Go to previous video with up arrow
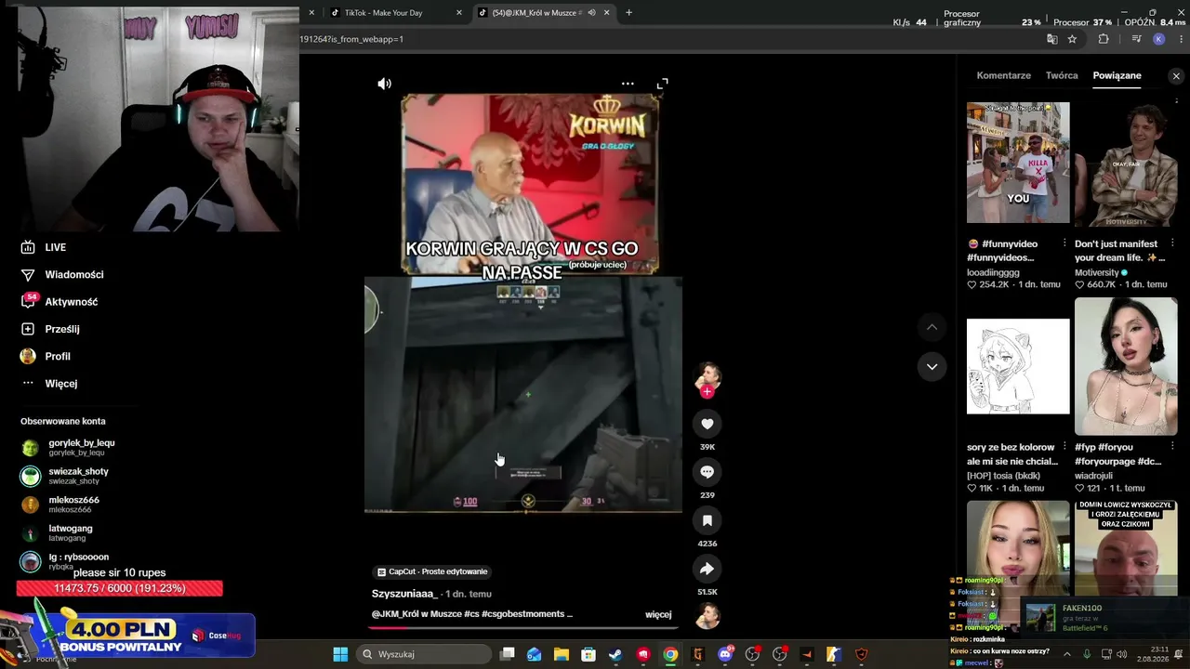The width and height of the screenshot is (1190, 669). point(932,327)
